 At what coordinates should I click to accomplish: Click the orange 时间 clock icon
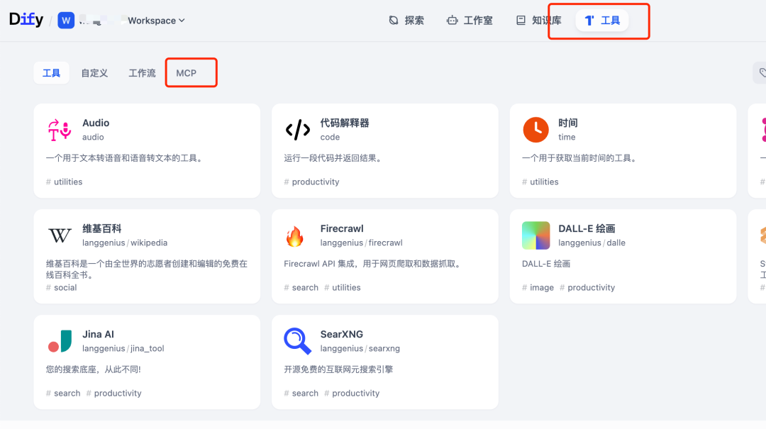tap(536, 130)
